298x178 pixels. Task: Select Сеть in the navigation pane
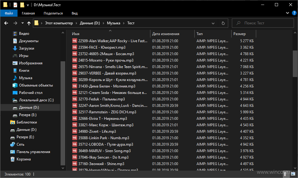pos(17,144)
